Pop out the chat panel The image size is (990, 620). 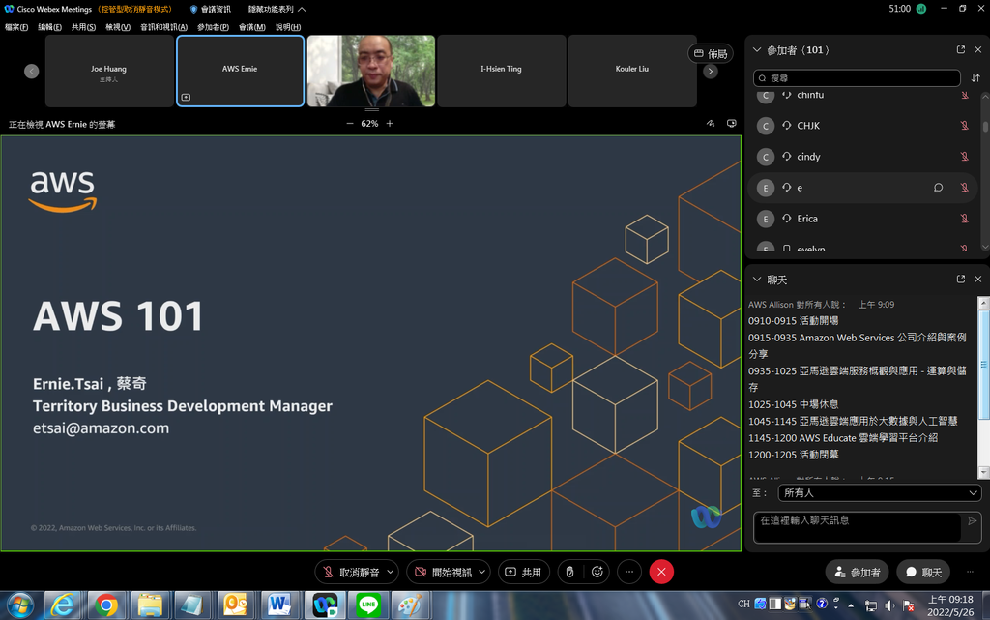click(x=961, y=280)
